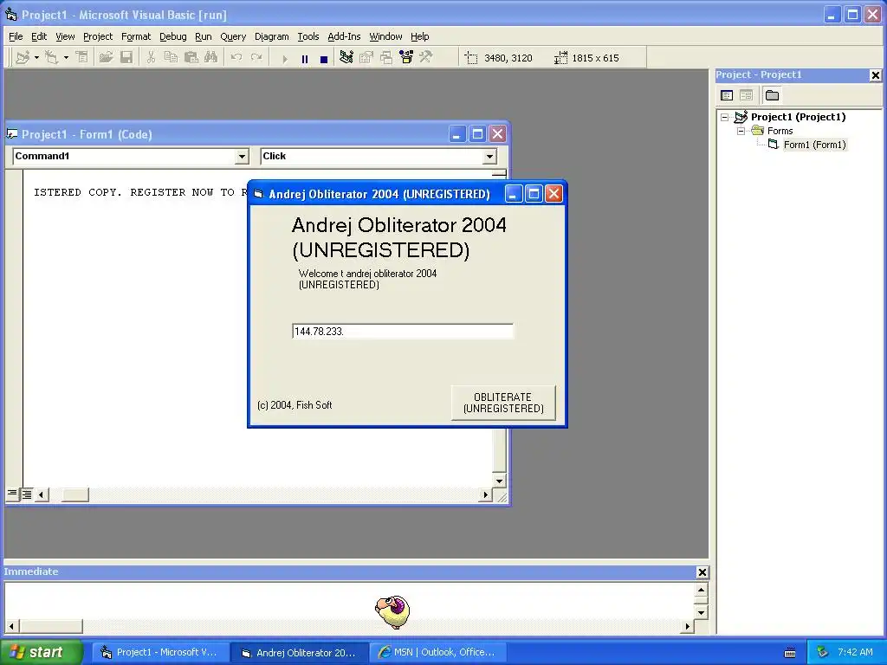Image resolution: width=887 pixels, height=665 pixels.
Task: Click the Copy toolbar icon
Action: [171, 58]
